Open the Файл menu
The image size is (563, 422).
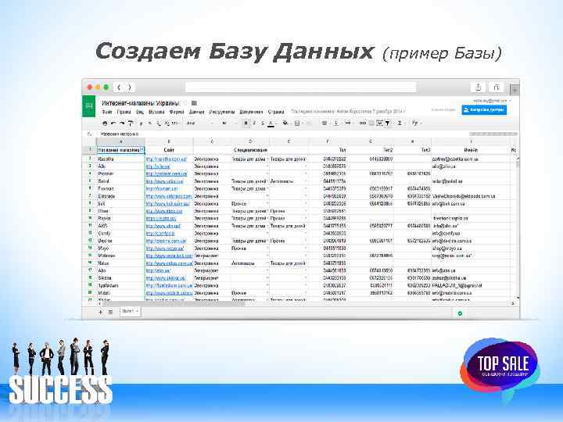[107, 112]
